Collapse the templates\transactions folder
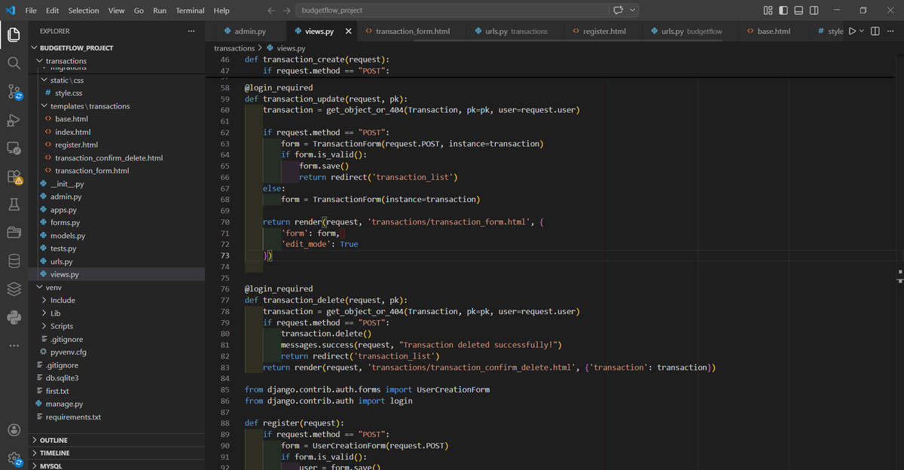 (44, 106)
